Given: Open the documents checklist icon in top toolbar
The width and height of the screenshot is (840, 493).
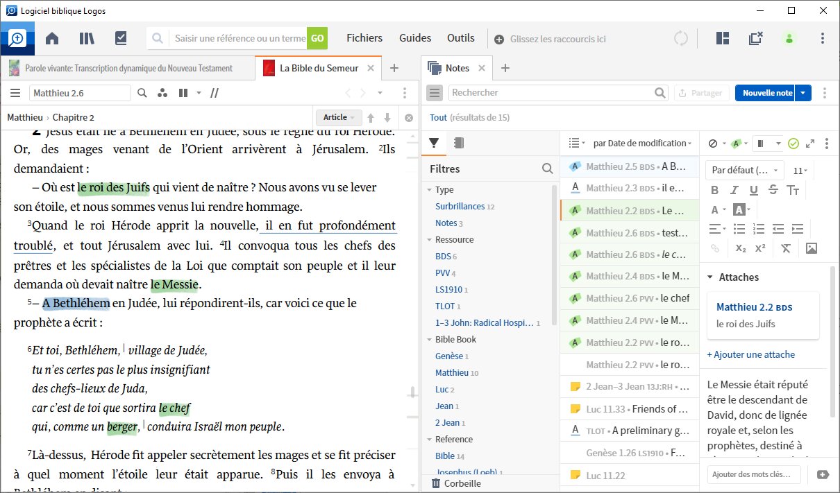Looking at the screenshot, I should tap(121, 39).
